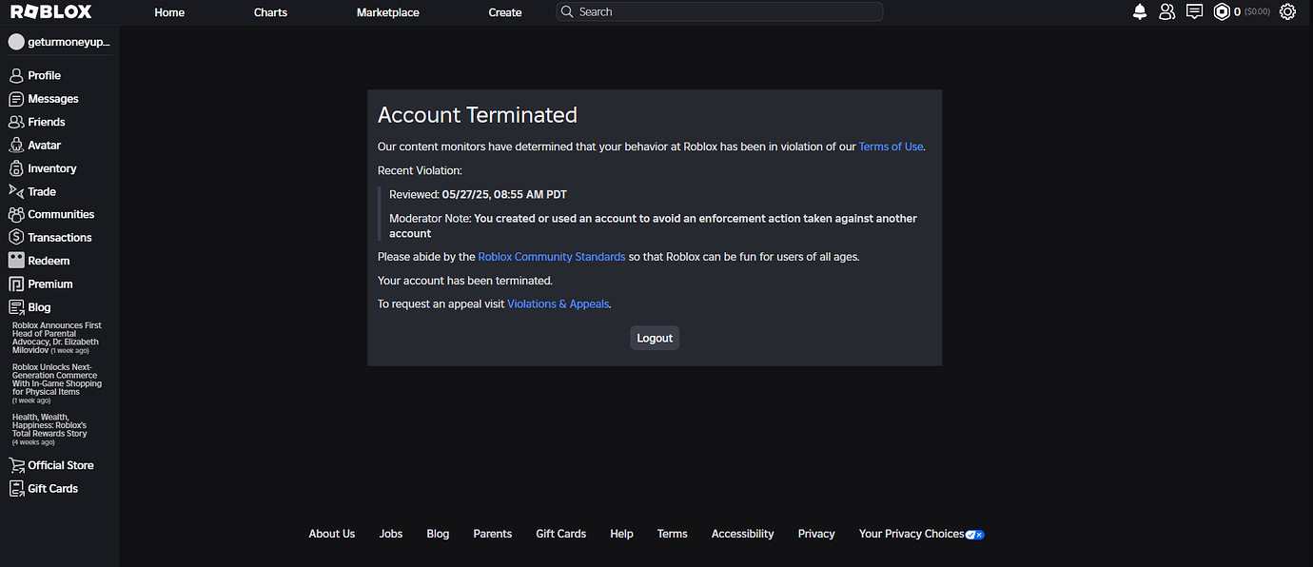Switch to the Charts tab

pyautogui.click(x=269, y=11)
